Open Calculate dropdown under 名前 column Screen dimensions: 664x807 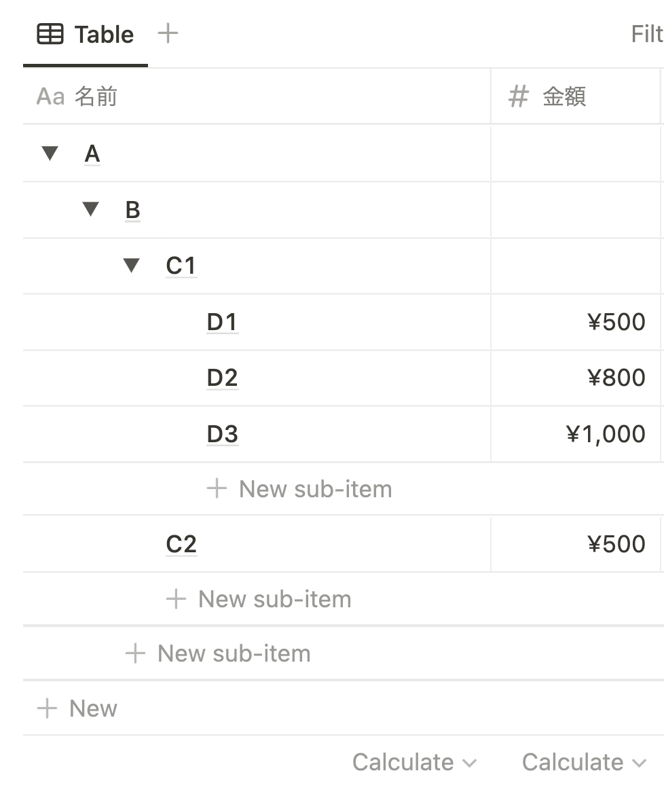pos(414,762)
